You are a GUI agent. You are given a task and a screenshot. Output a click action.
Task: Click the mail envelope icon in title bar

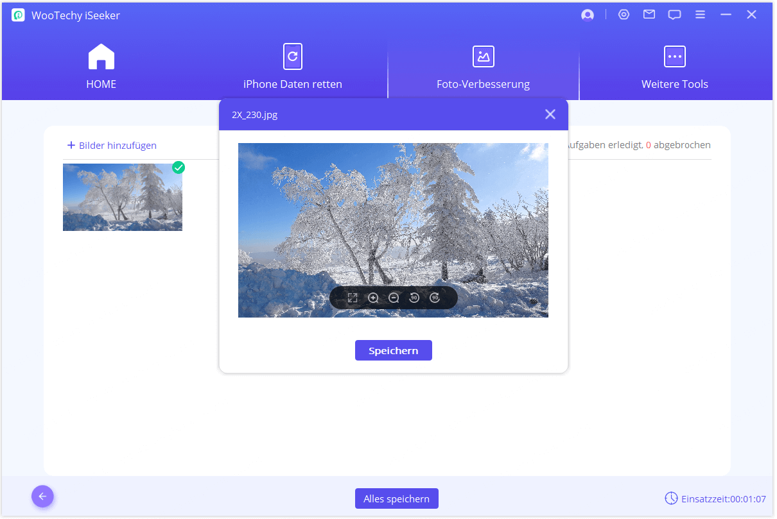coord(649,15)
